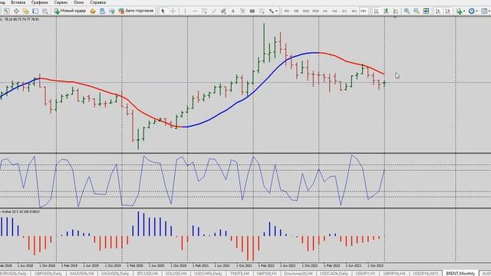Screen dimensions: 491x276
Task: Select the Fibonacci retracement lines tool
Action: [204, 11]
